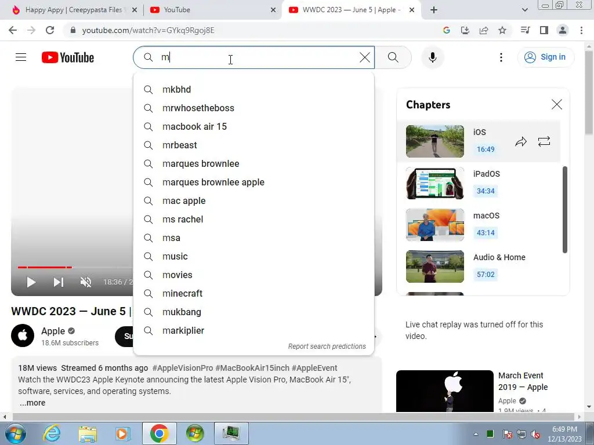Share the iOS chapter
This screenshot has width=594, height=445.
tap(521, 141)
